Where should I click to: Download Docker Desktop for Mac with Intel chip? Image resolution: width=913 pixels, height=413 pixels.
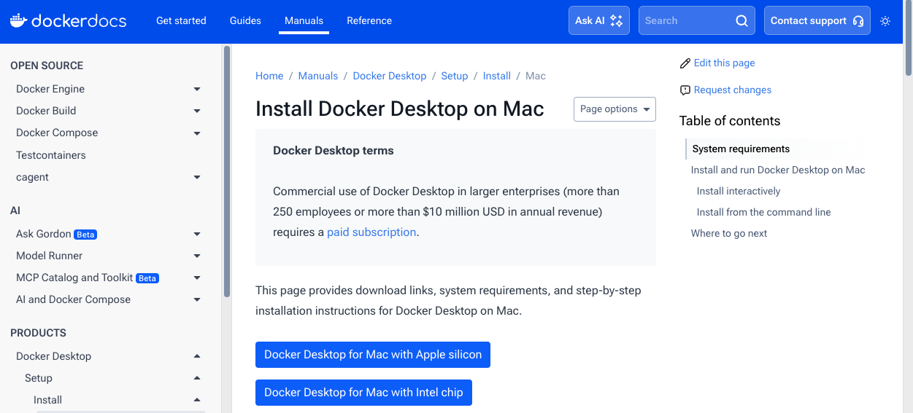(x=363, y=393)
